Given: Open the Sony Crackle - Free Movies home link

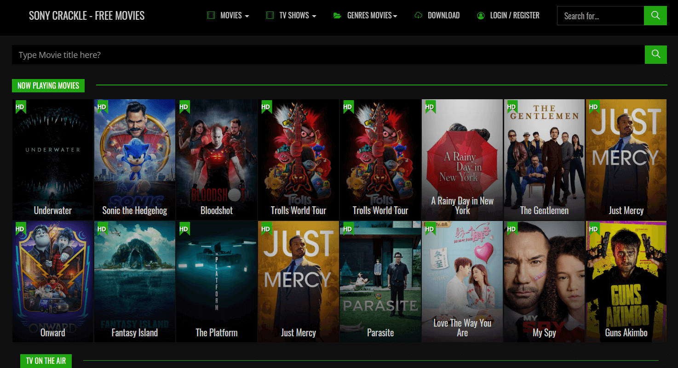Looking at the screenshot, I should coord(87,16).
